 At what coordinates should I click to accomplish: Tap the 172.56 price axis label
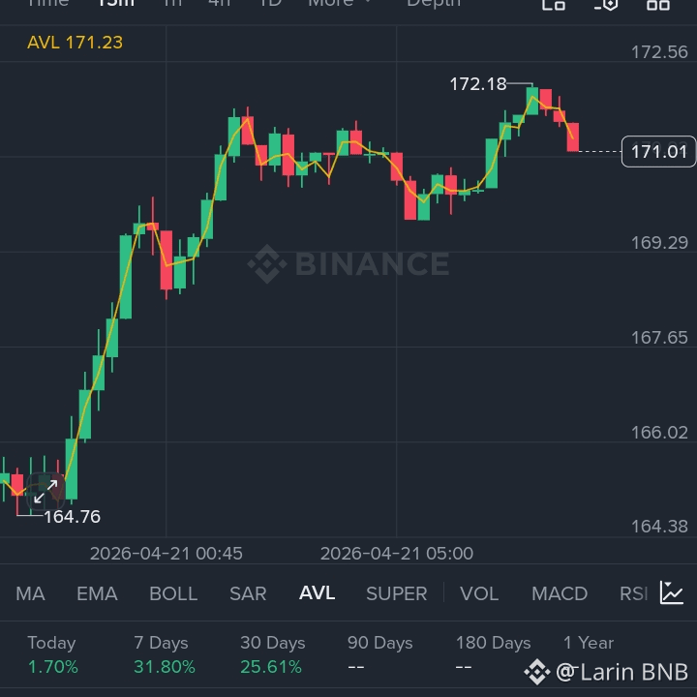659,52
